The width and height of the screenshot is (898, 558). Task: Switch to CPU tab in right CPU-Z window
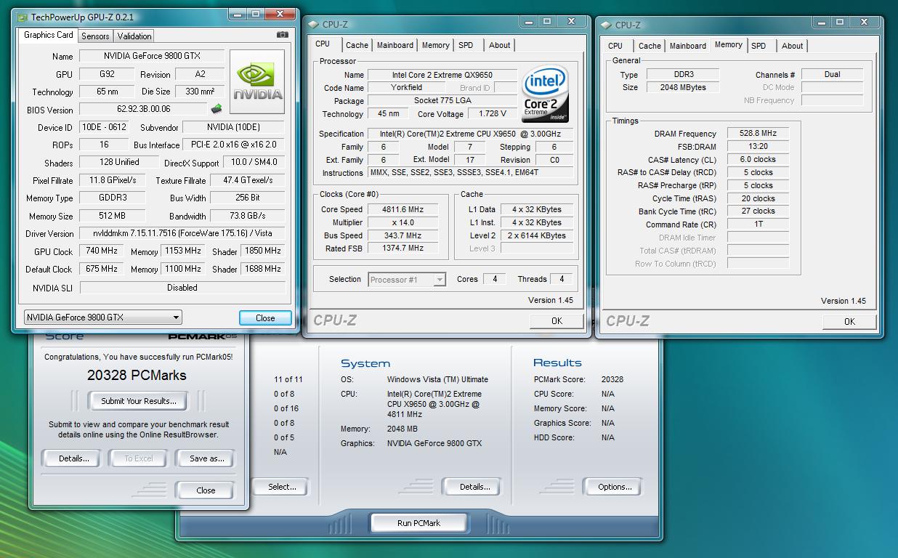tap(615, 46)
